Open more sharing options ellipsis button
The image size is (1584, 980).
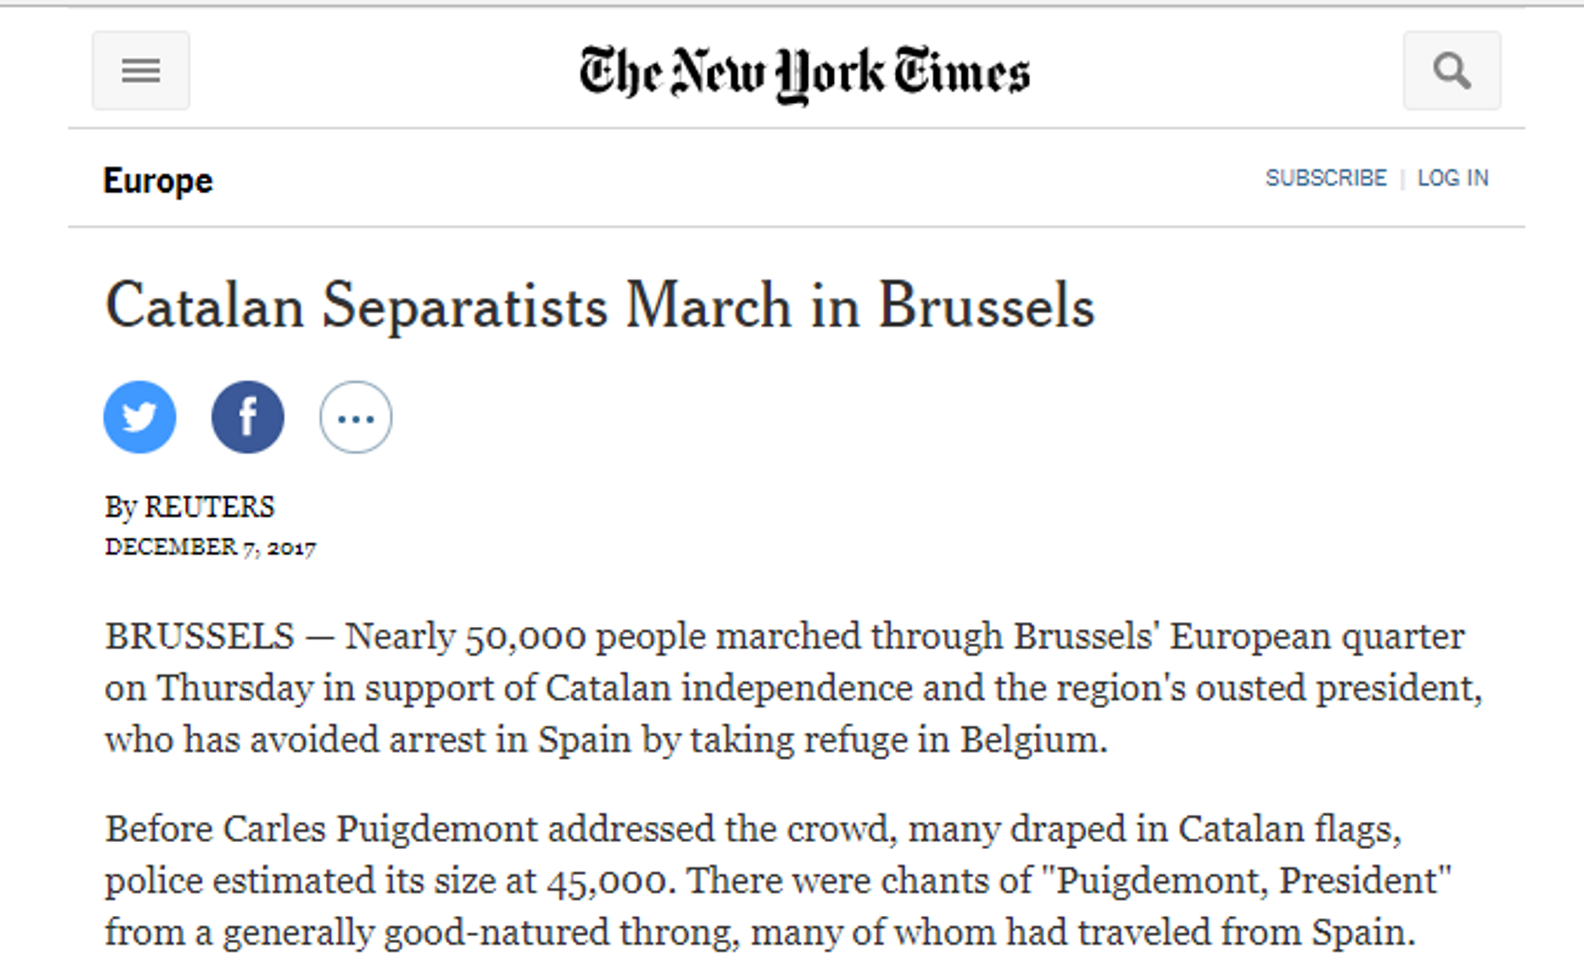(x=355, y=417)
